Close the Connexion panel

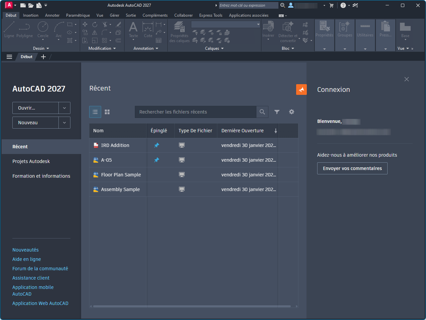pos(406,79)
